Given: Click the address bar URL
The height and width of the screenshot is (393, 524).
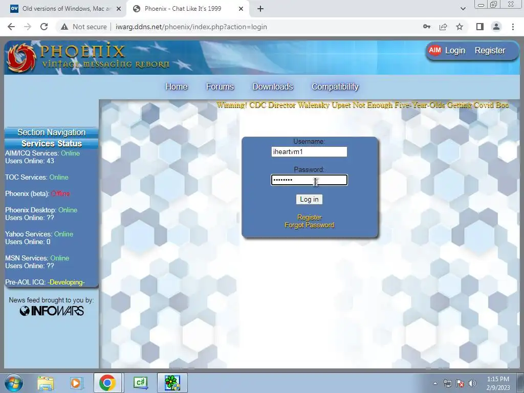Looking at the screenshot, I should pos(191,27).
